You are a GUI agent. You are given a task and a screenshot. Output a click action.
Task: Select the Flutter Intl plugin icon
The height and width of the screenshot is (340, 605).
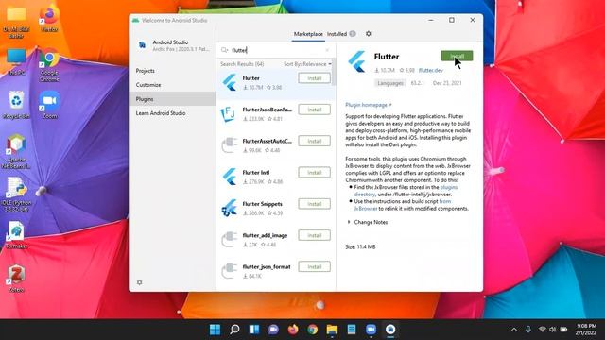230,177
